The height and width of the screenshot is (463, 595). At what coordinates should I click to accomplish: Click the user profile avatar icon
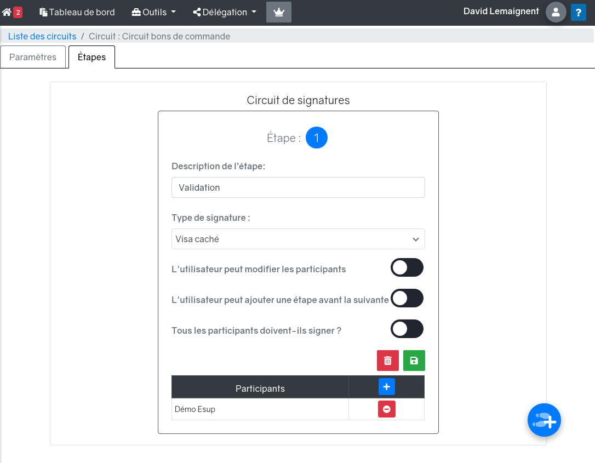click(x=556, y=12)
